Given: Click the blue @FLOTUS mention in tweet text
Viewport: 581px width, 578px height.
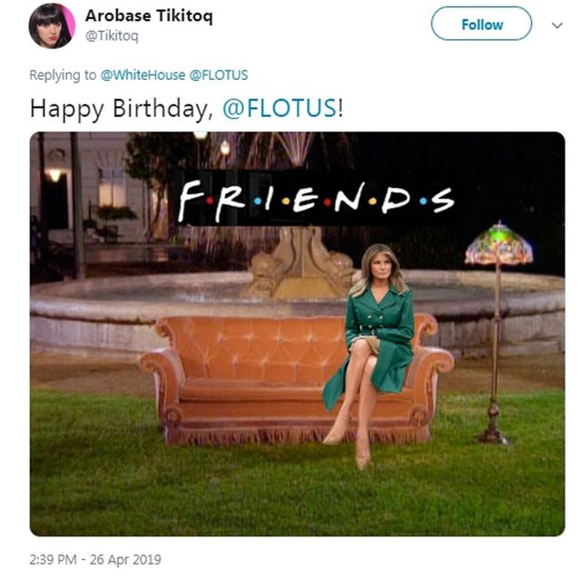Looking at the screenshot, I should coord(280,108).
